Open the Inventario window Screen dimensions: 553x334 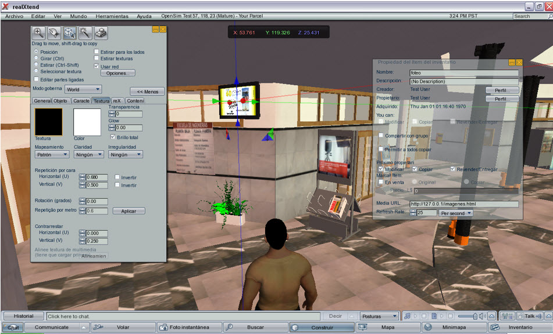coord(520,327)
